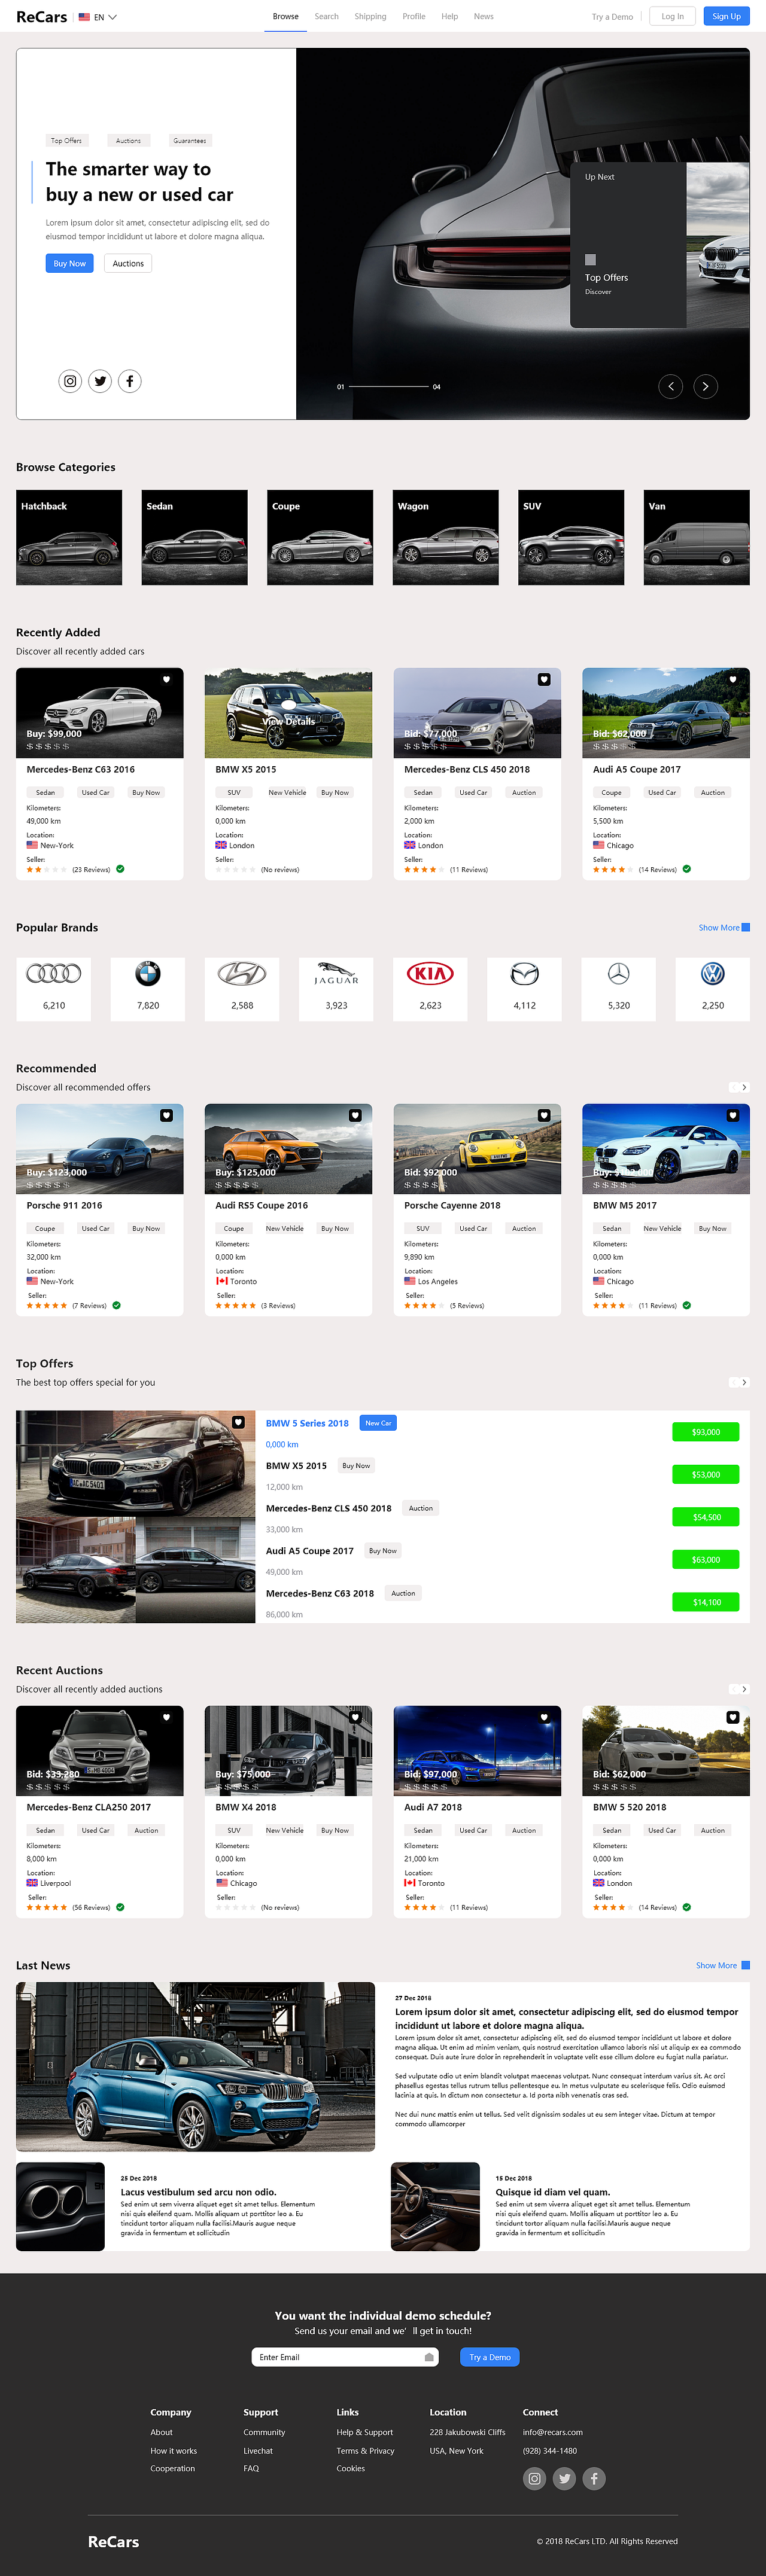Advance the Top Offers carousel arrow
The width and height of the screenshot is (766, 2576).
coord(744,1382)
